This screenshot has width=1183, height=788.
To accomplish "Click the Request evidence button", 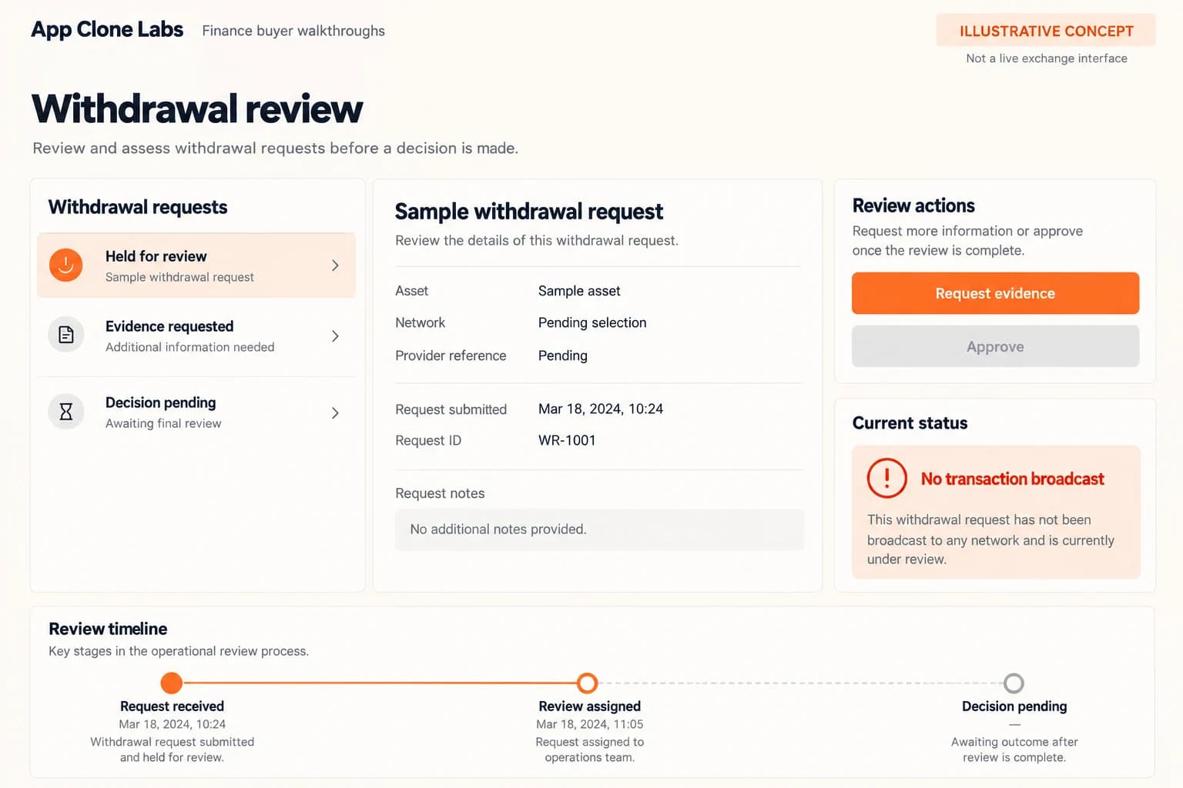I will (x=995, y=293).
